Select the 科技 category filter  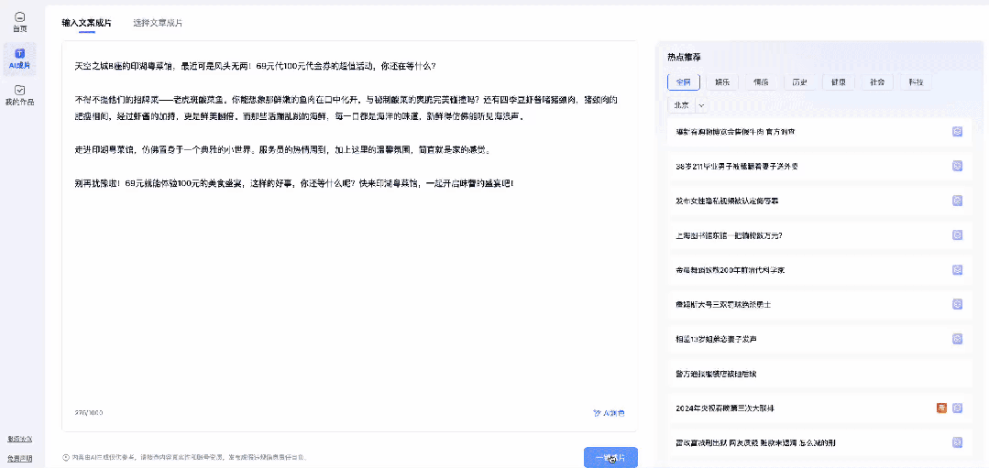[916, 82]
